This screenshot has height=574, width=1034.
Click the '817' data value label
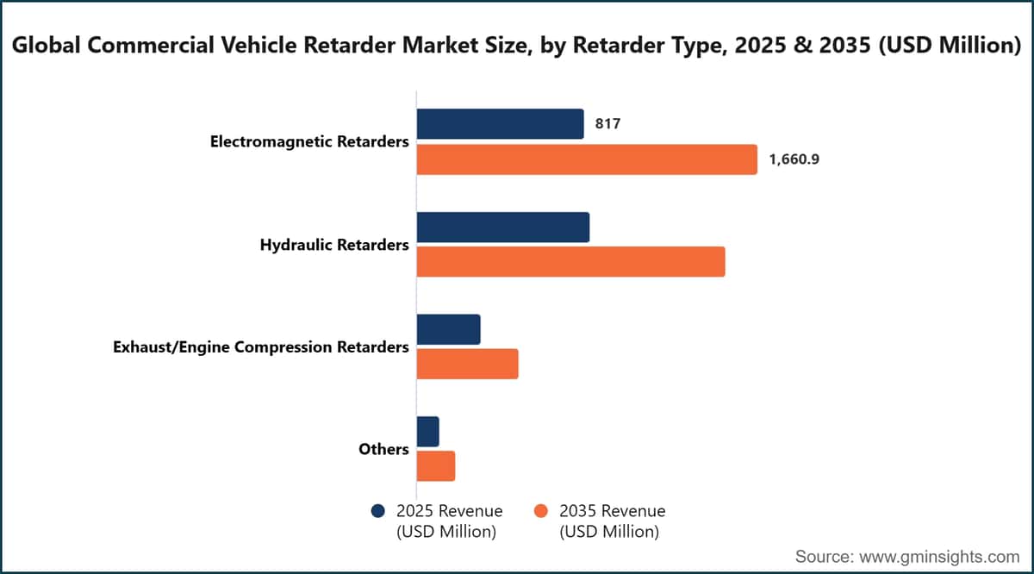pos(608,124)
